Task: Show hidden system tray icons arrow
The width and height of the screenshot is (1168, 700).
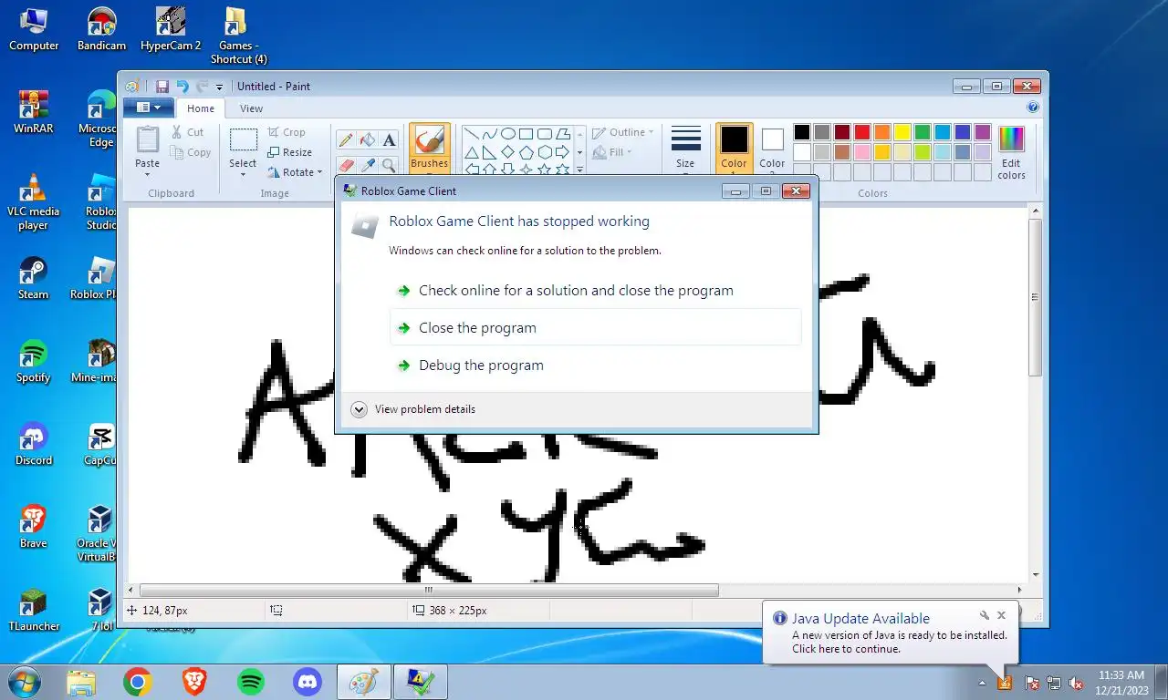Action: tap(983, 683)
